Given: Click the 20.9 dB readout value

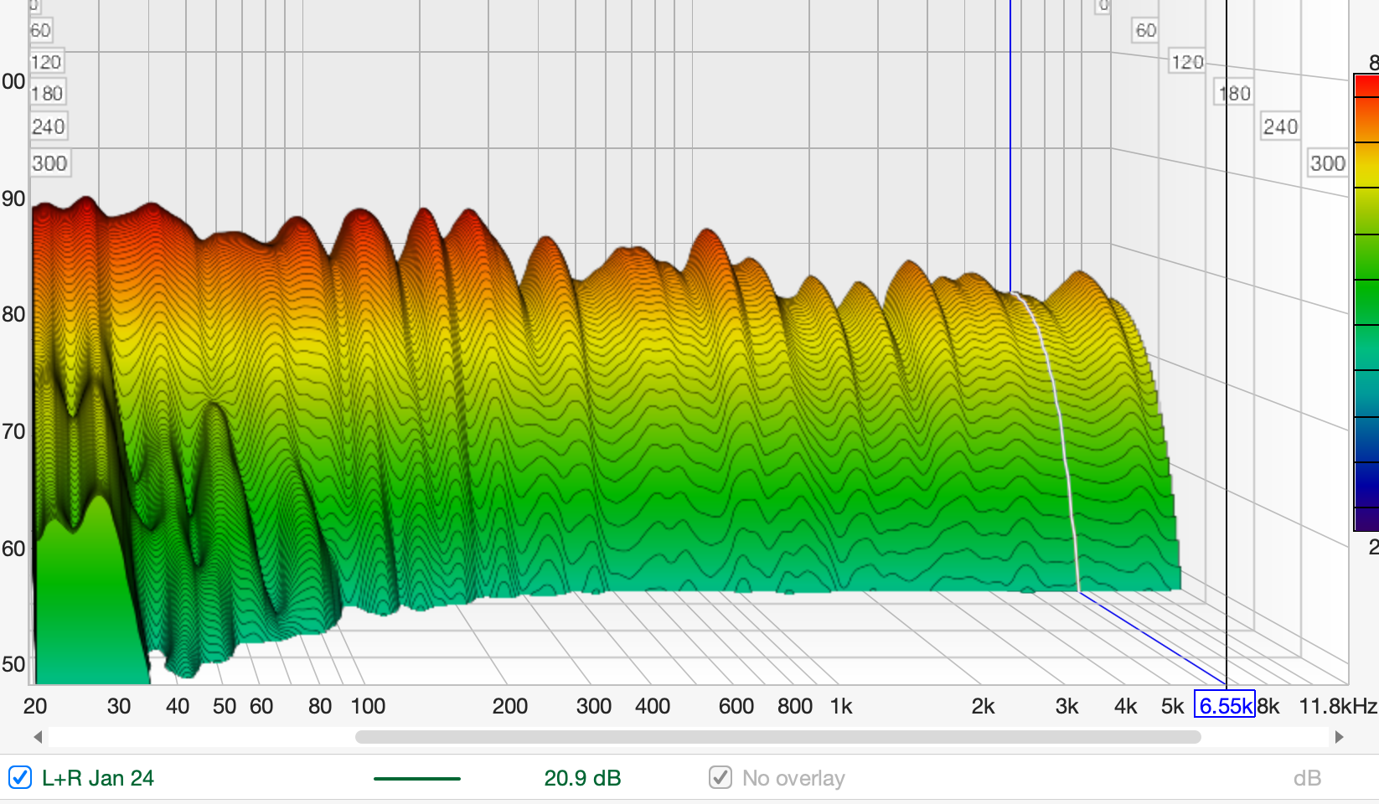Looking at the screenshot, I should point(583,778).
